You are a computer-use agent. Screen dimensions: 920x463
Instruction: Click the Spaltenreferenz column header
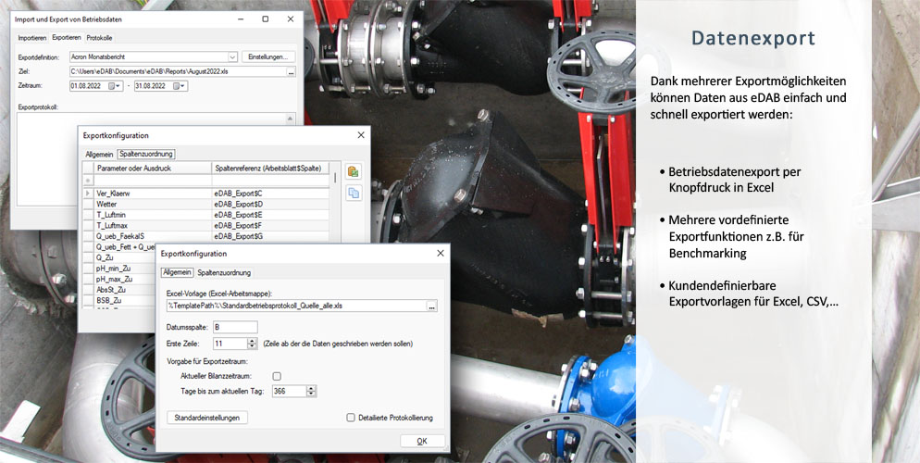270,168
